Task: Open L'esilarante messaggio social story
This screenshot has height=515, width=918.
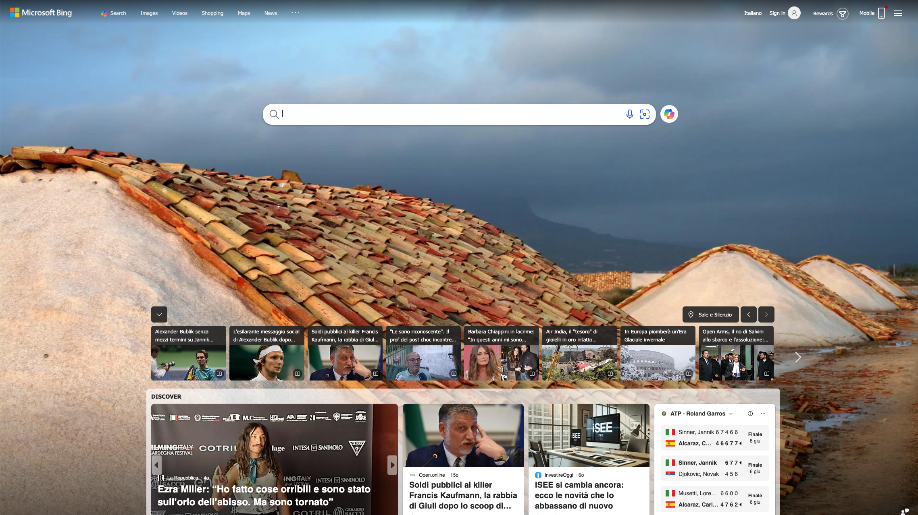Action: click(x=267, y=353)
